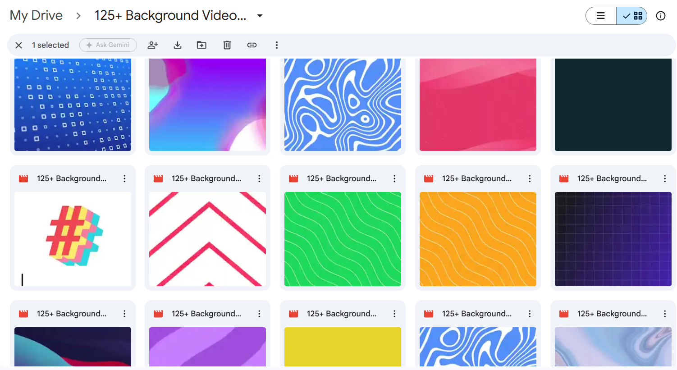
Task: Move the selected file to trash
Action: [227, 45]
